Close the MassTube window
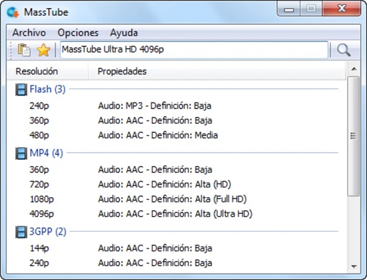Image resolution: width=367 pixels, height=280 pixels. 342,9
